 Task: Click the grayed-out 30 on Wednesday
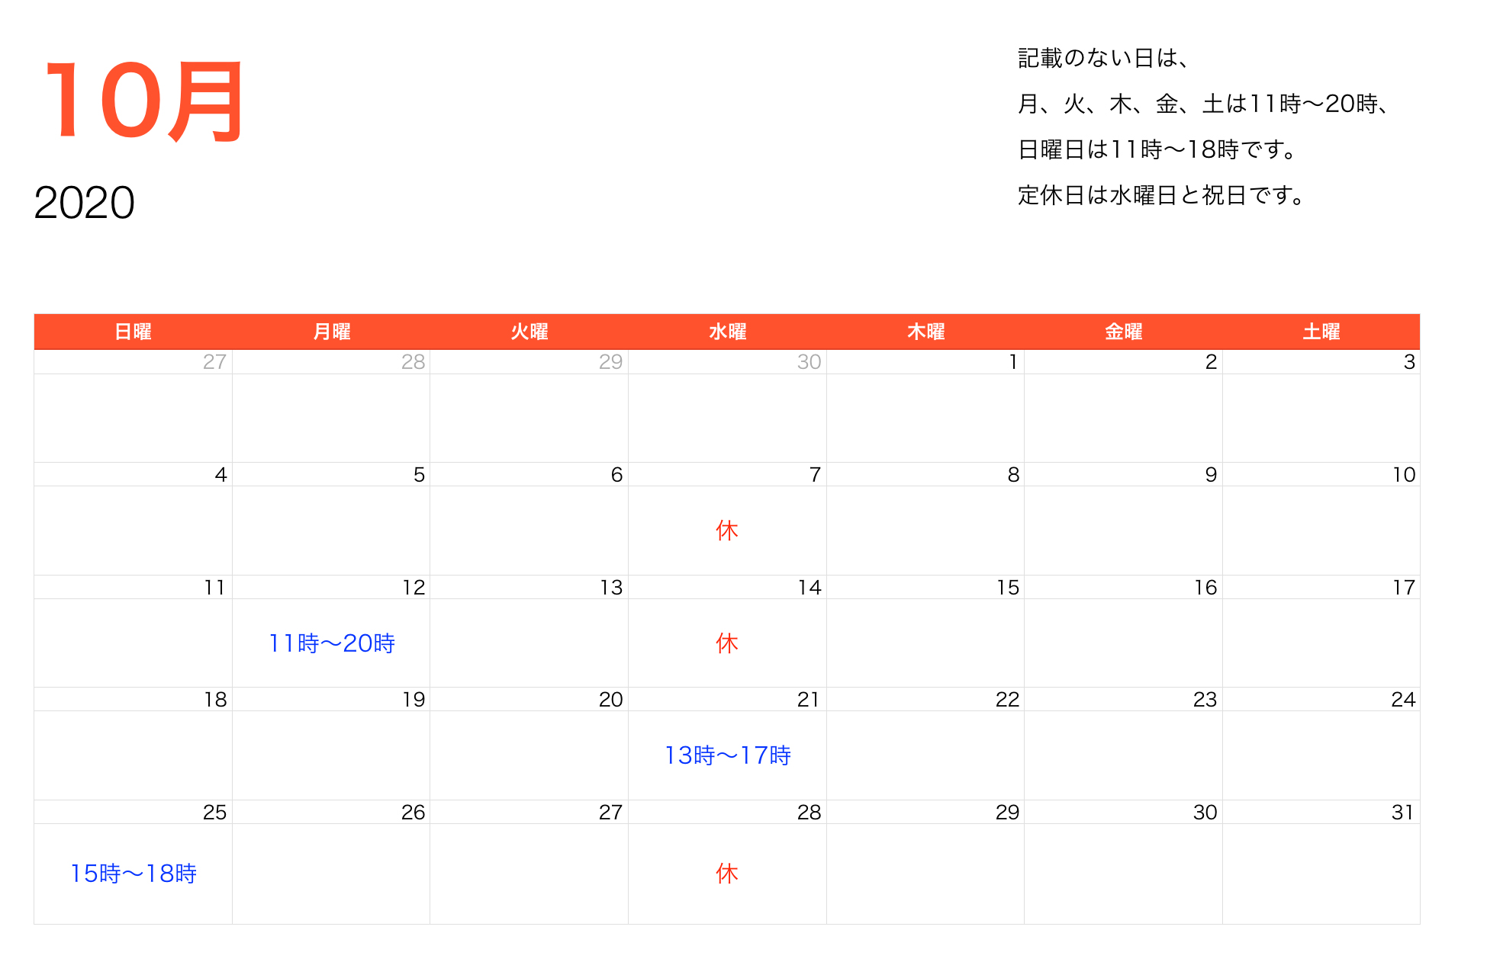[809, 362]
